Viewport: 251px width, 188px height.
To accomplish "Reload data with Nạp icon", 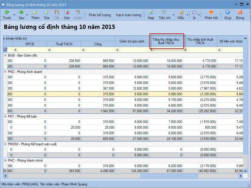I will coord(151,12).
